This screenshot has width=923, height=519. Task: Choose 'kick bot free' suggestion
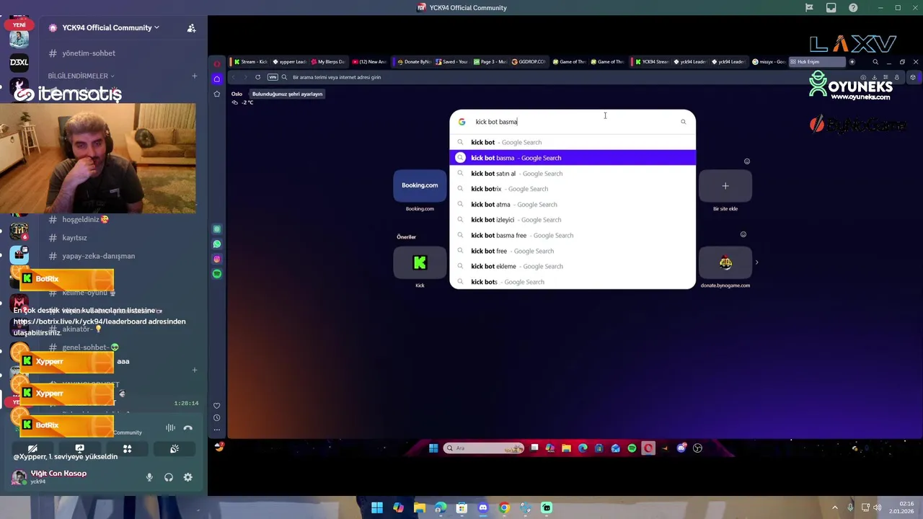tap(573, 251)
